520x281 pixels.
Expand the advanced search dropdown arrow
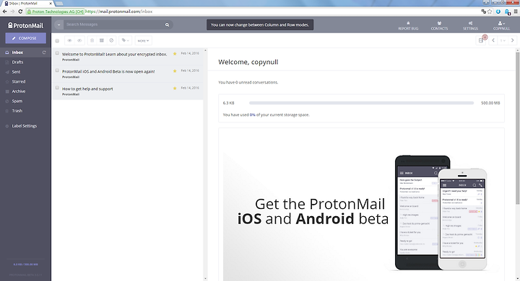[x=58, y=24]
